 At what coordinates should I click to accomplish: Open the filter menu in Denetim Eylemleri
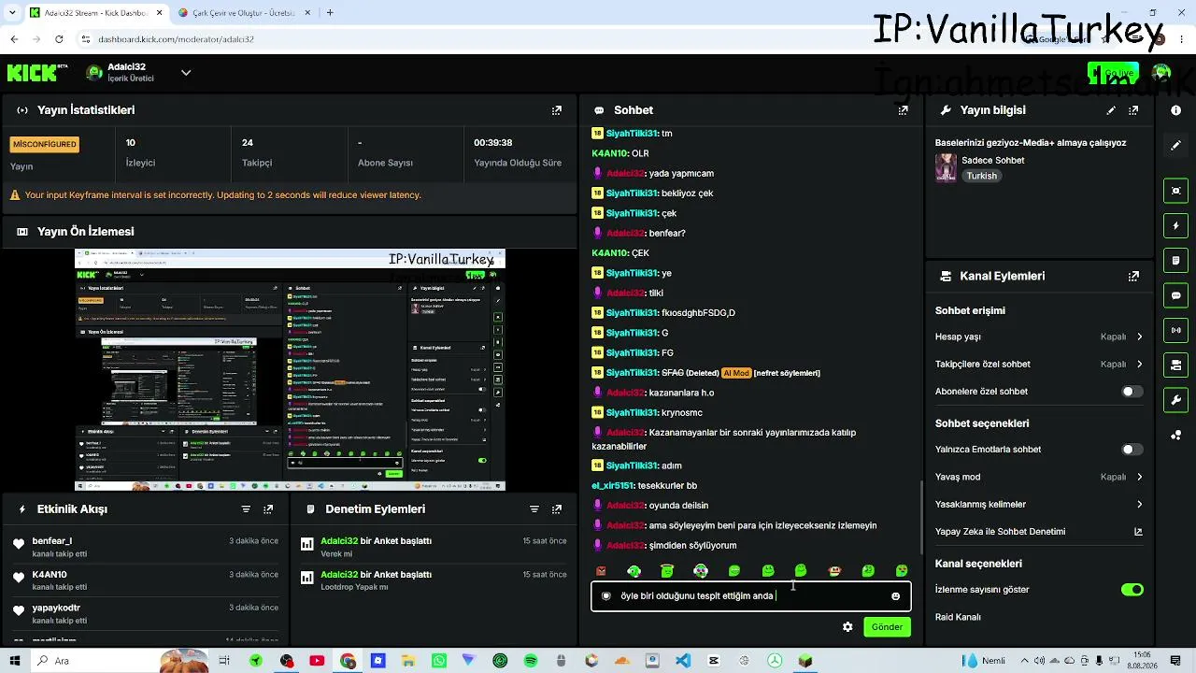[x=534, y=509]
